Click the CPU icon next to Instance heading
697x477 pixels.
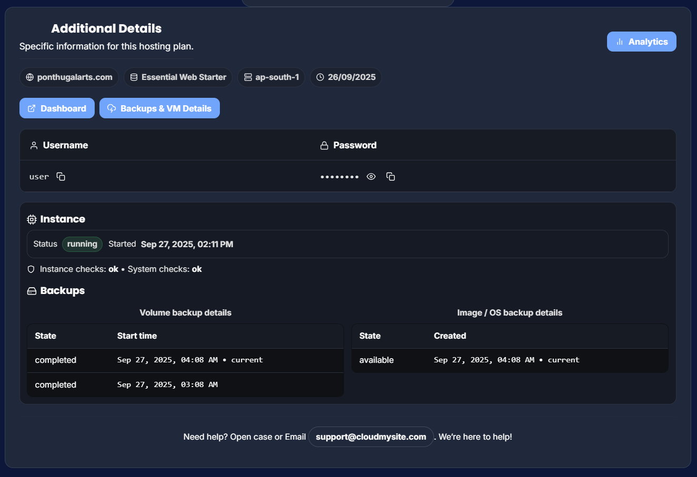click(x=32, y=219)
